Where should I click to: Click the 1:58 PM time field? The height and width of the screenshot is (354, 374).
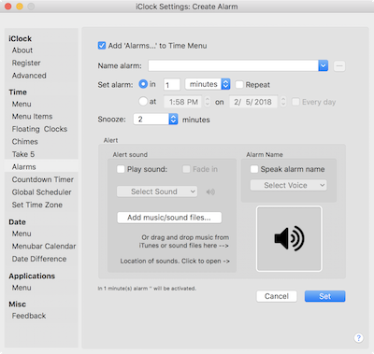183,102
